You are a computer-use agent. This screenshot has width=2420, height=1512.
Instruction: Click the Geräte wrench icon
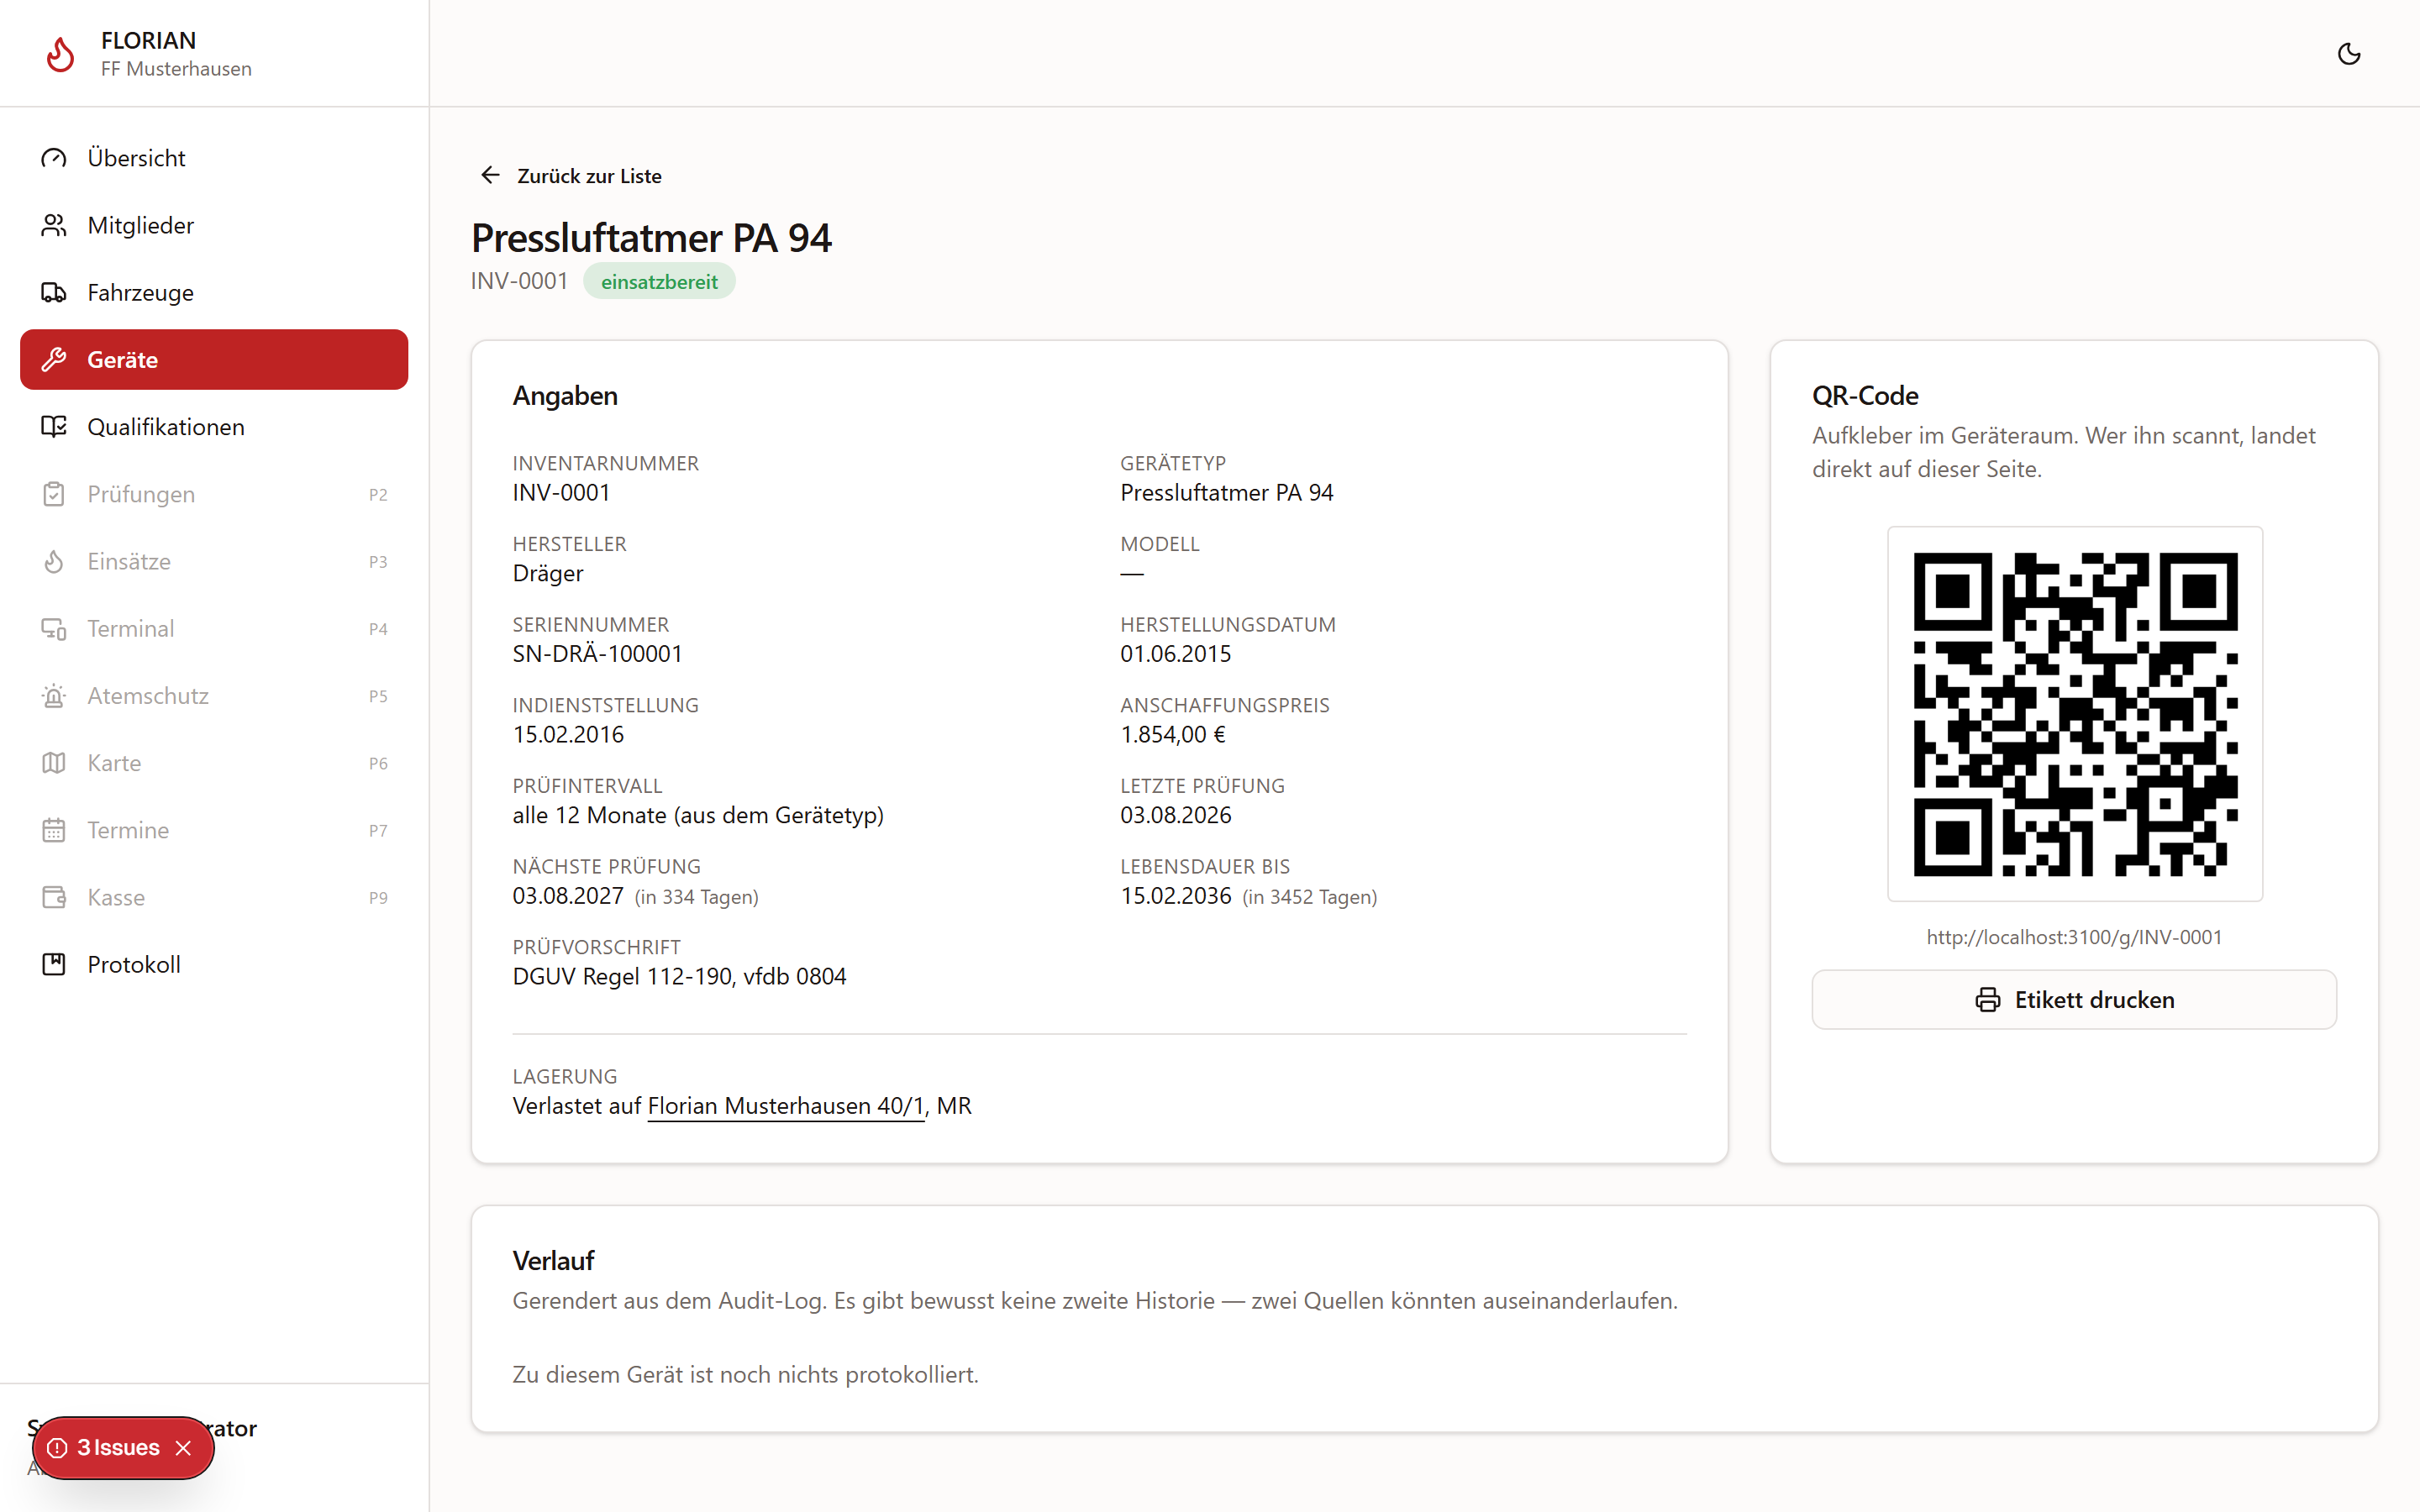click(x=54, y=359)
